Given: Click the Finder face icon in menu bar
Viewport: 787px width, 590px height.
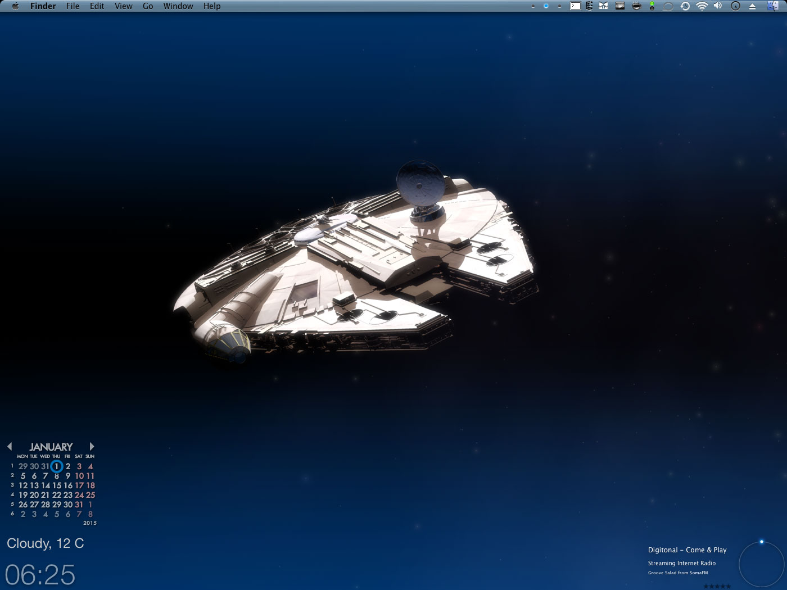Looking at the screenshot, I should pyautogui.click(x=772, y=6).
